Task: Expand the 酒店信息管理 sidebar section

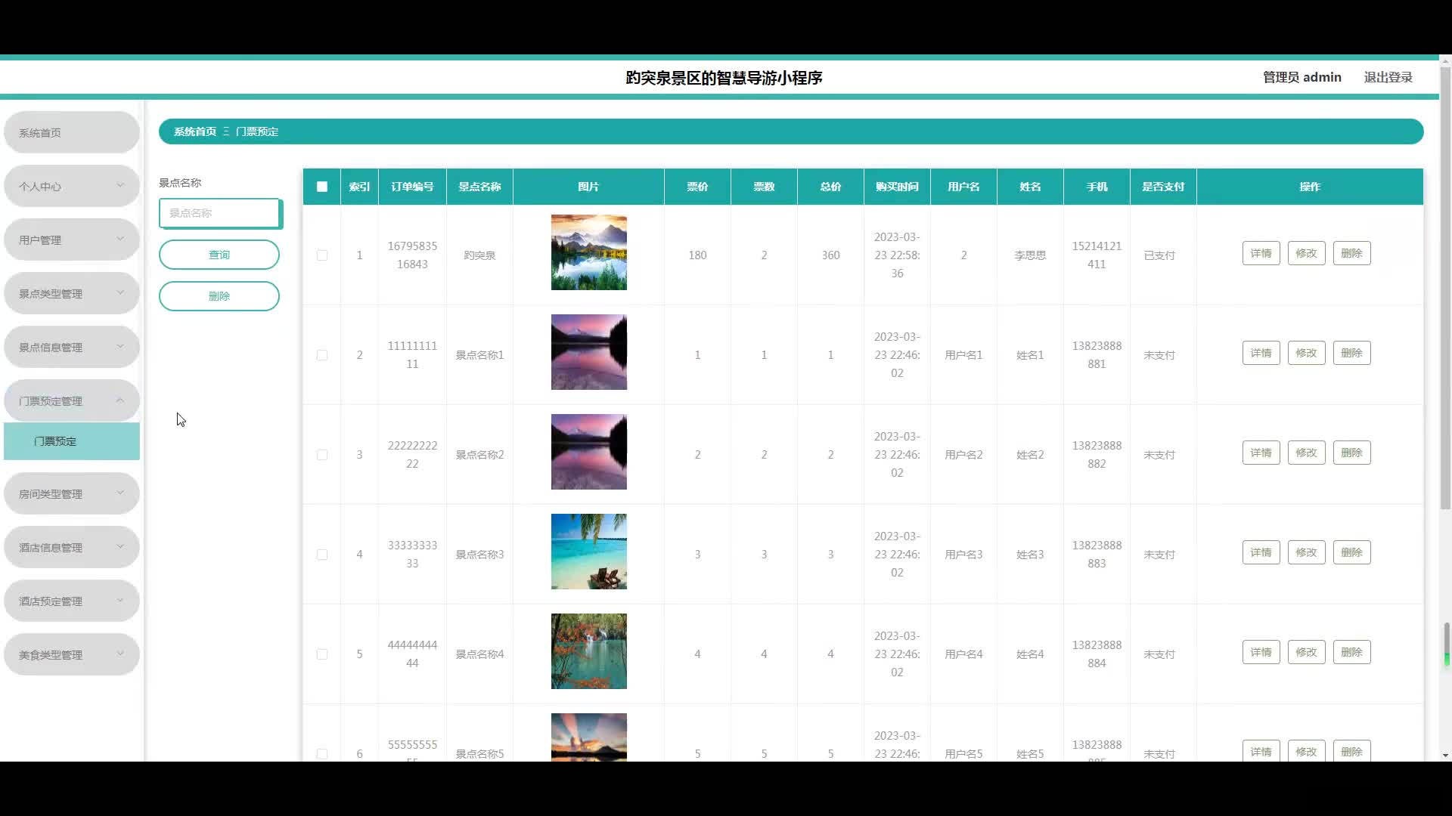Action: coord(71,546)
